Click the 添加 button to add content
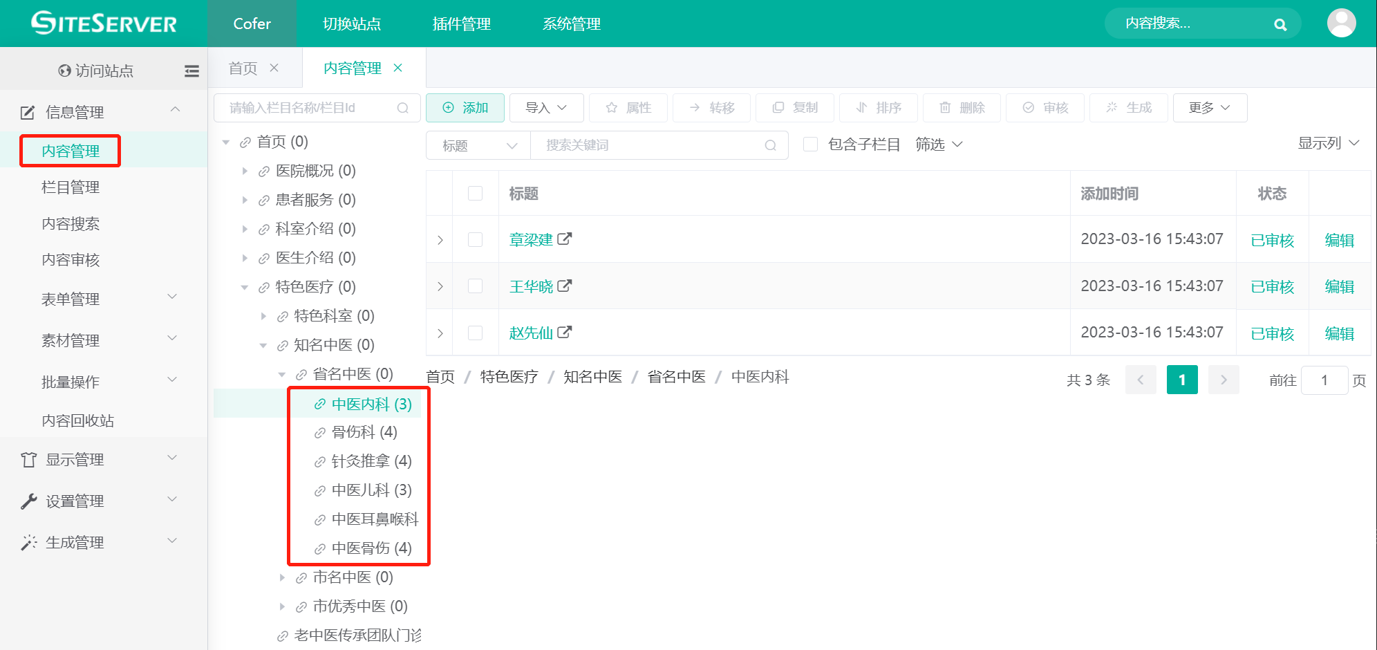 [x=465, y=108]
